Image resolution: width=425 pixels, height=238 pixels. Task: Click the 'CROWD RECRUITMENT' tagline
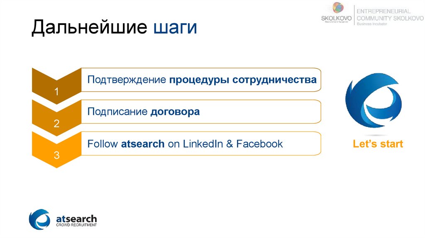pyautogui.click(x=76, y=225)
